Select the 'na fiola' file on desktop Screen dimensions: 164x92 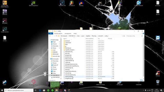tap(5, 39)
